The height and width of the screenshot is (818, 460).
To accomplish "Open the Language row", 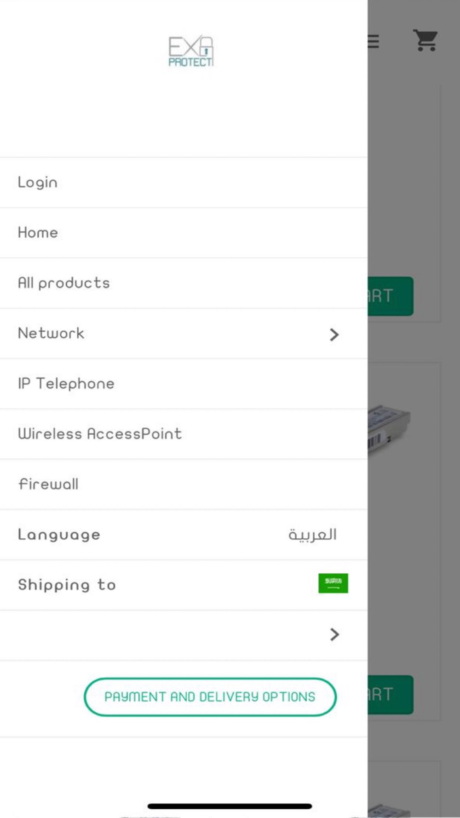I will (184, 535).
